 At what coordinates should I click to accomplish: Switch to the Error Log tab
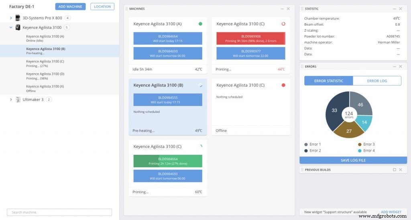(x=377, y=81)
